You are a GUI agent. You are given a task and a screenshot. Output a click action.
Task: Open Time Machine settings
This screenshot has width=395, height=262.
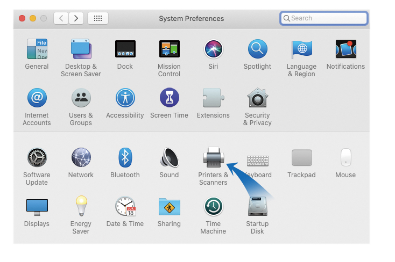point(213,206)
